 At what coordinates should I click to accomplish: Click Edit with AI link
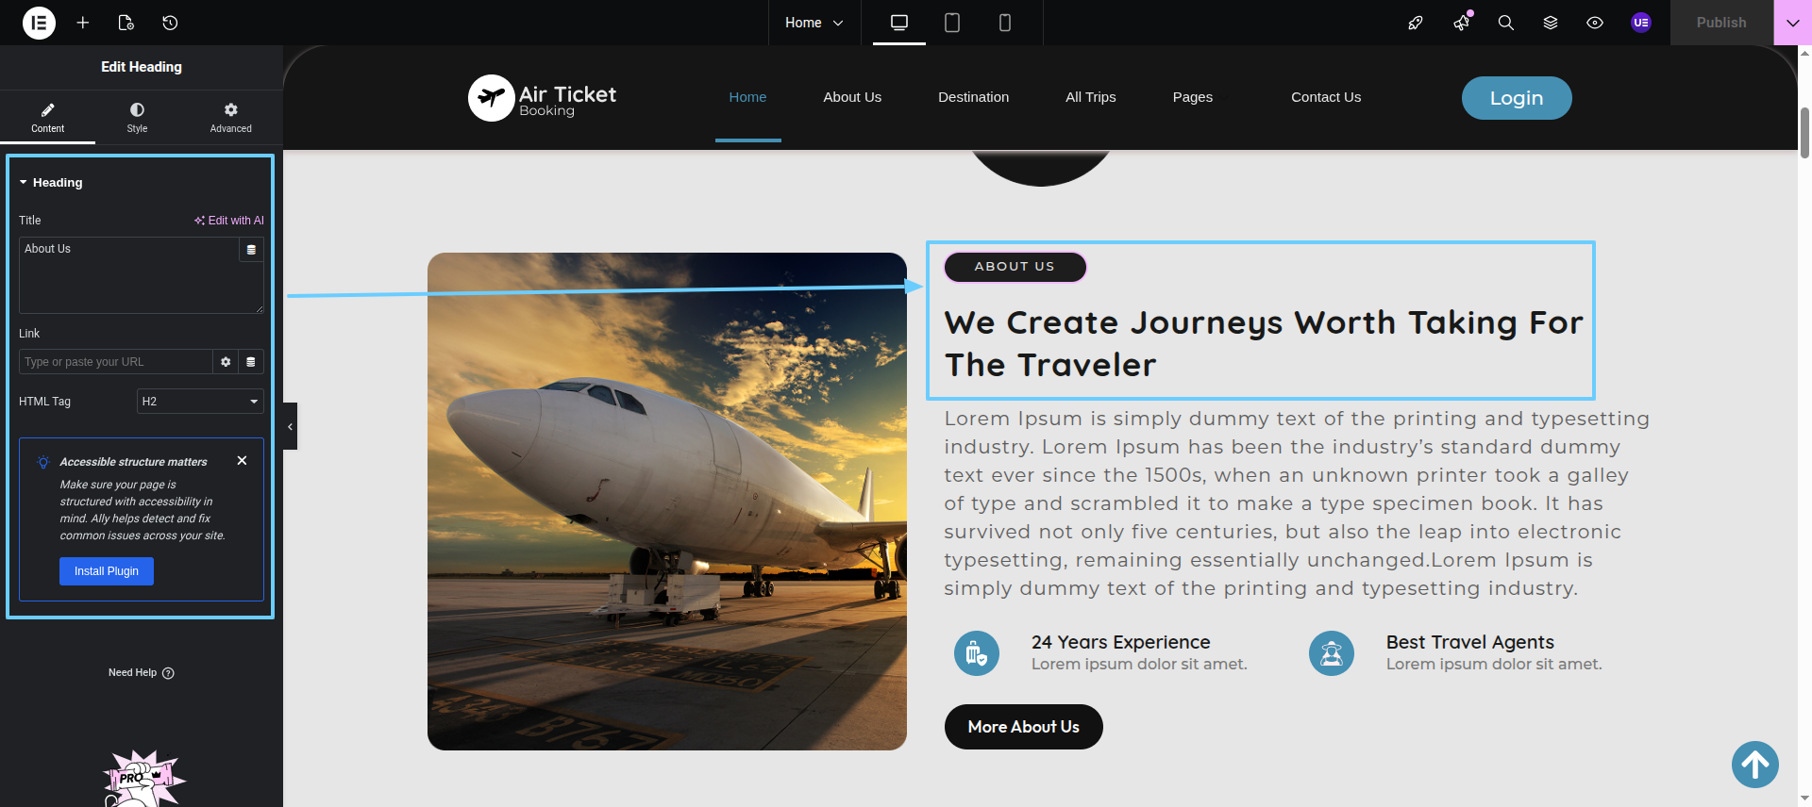pyautogui.click(x=229, y=221)
